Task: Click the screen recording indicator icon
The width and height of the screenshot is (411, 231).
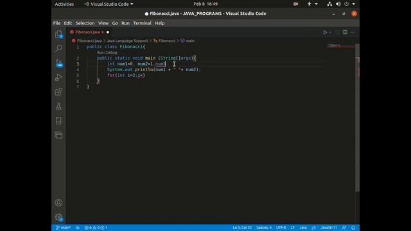Action: pyautogui.click(x=295, y=4)
